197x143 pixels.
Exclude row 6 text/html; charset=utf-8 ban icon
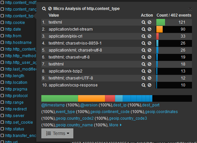tap(150, 57)
